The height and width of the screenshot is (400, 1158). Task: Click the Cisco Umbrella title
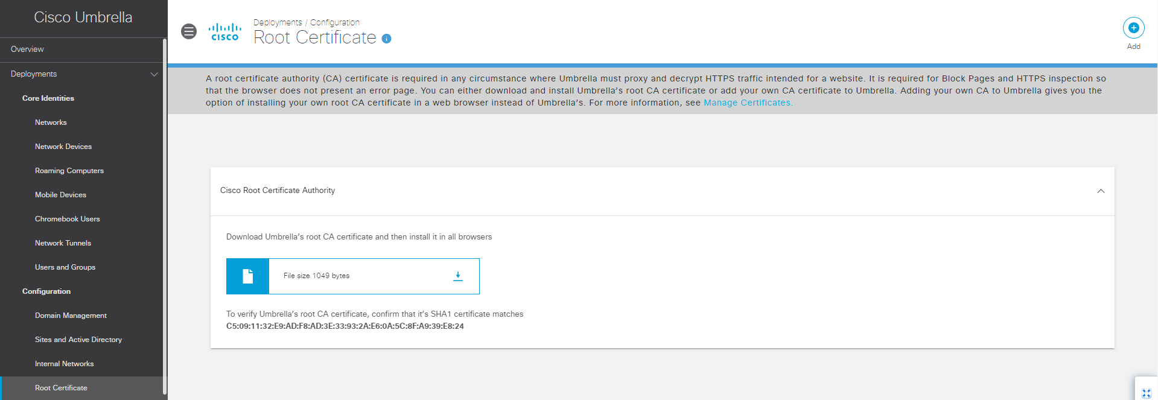pos(83,17)
